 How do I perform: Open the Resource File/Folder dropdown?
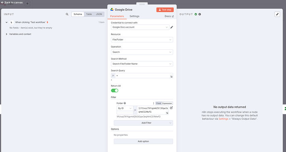click(x=142, y=40)
